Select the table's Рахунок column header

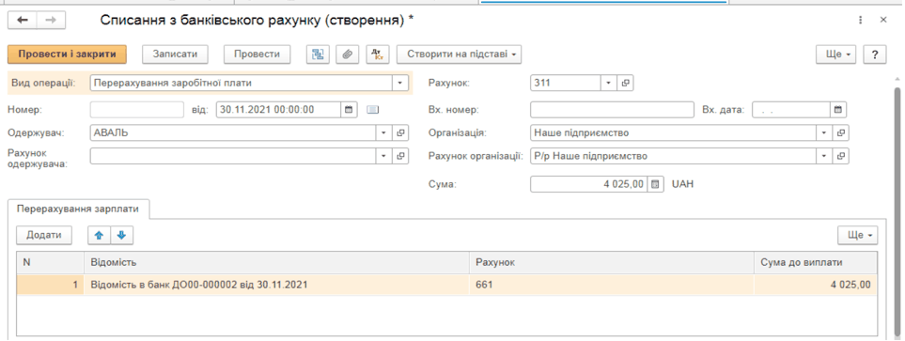(612, 262)
